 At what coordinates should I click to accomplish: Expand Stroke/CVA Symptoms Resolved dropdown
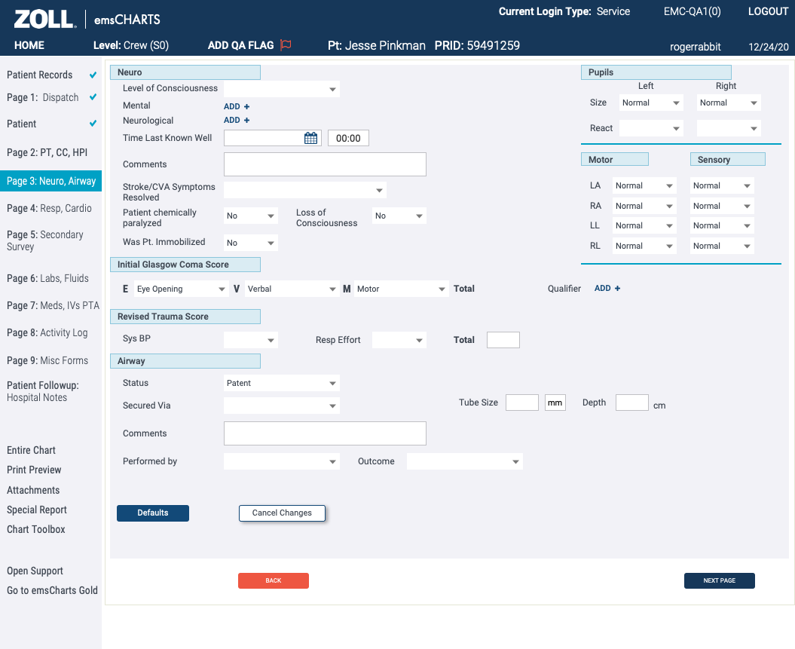(304, 190)
